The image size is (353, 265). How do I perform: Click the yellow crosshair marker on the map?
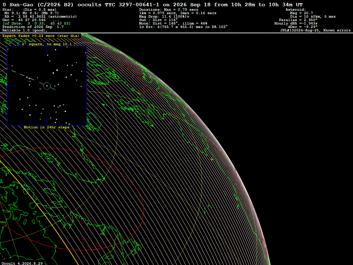point(212,159)
